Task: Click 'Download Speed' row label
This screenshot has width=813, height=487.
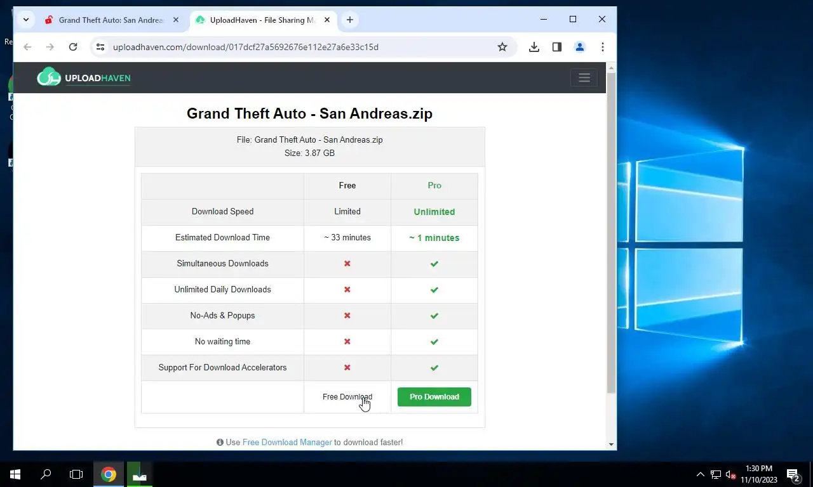Action: 222,211
